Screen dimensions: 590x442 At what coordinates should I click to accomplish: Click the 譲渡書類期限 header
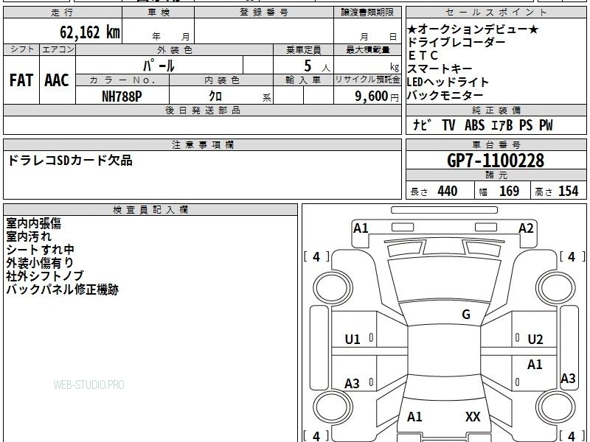click(x=367, y=13)
